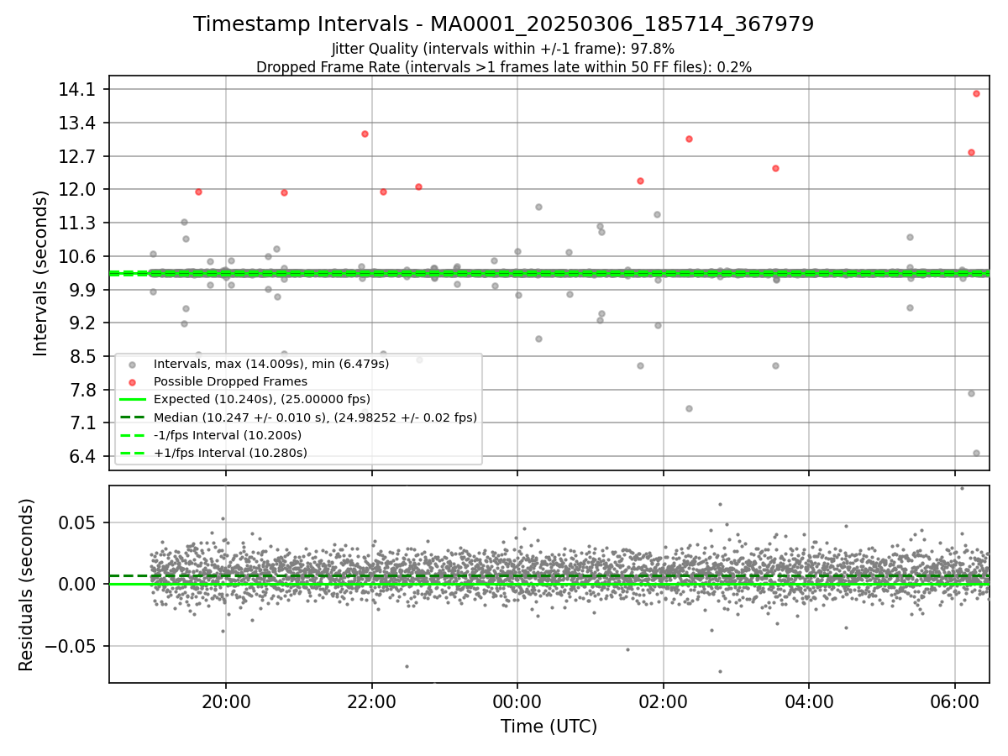The height and width of the screenshot is (756, 1008).
Task: Click the gray point near 7.4 seconds after 02:00
Action: [689, 408]
